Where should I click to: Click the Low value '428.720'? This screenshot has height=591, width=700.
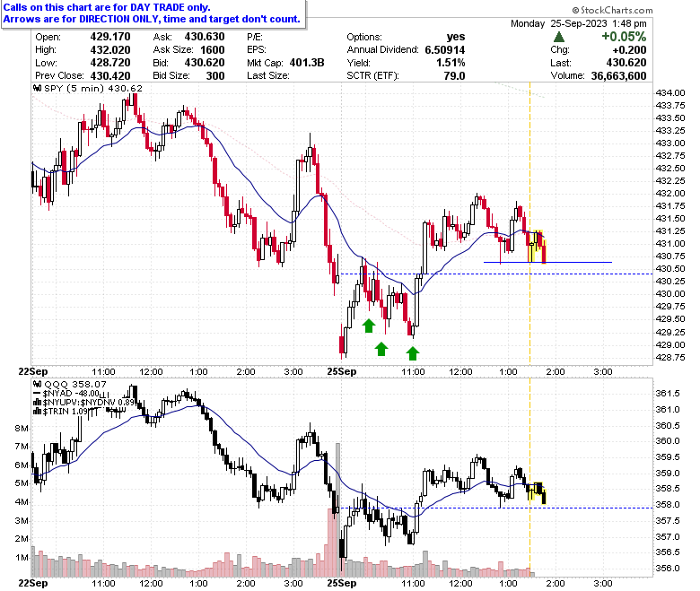[x=110, y=63]
